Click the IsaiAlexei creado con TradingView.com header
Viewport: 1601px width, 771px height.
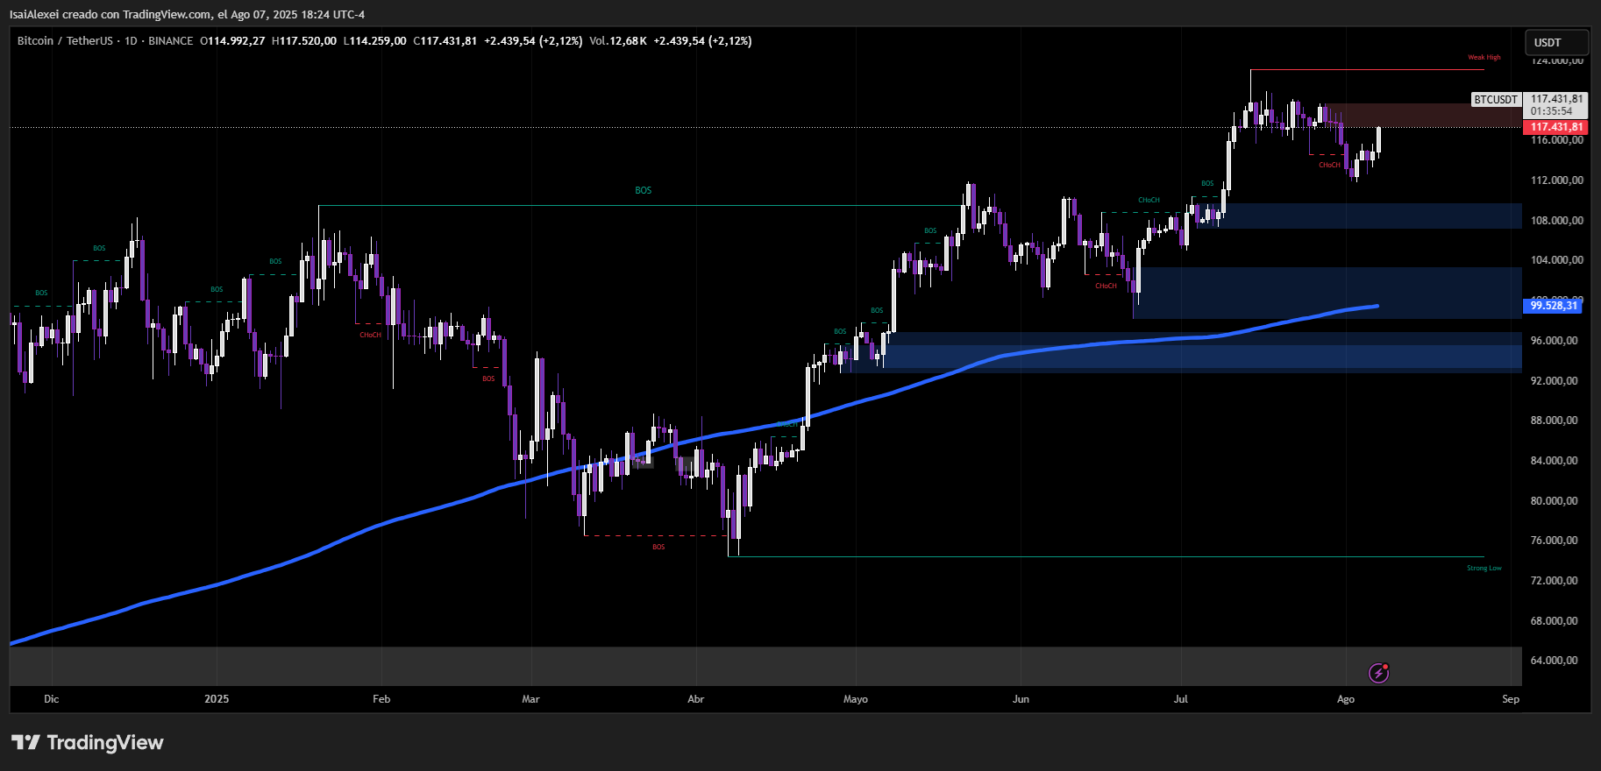pyautogui.click(x=188, y=15)
